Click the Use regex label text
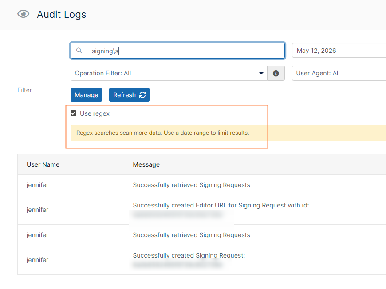The image size is (386, 289). 95,113
